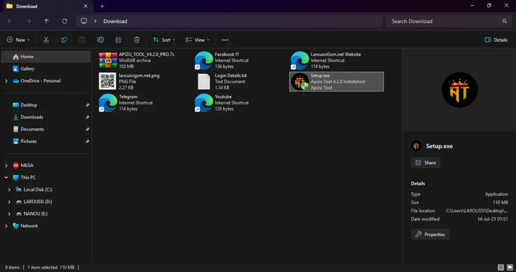Open the See more ellipsis menu
Screen dimensions: 516x272
[x=225, y=40]
